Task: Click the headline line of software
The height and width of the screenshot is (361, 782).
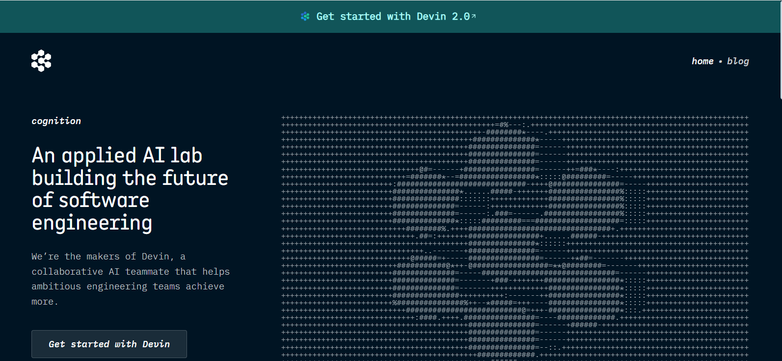Action: click(x=90, y=201)
